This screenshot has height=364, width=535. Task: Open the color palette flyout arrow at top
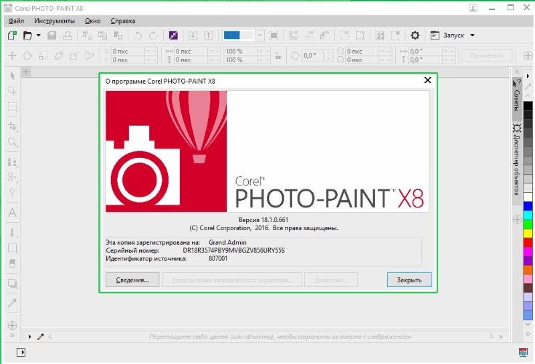tap(528, 76)
